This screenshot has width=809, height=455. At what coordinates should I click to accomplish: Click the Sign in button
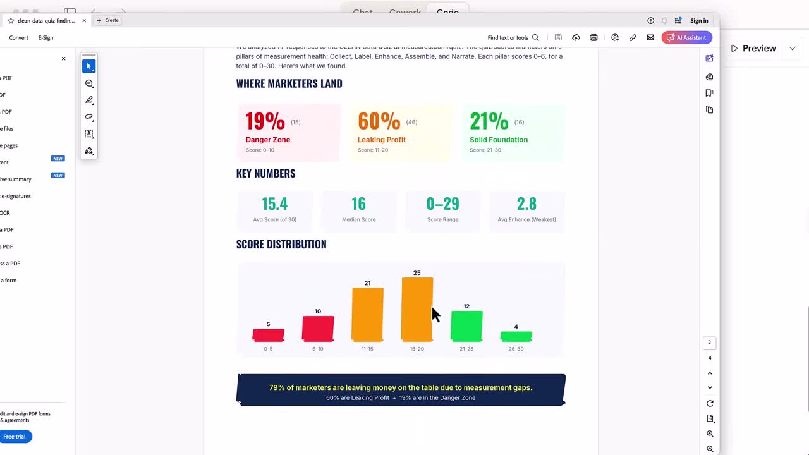(x=699, y=20)
